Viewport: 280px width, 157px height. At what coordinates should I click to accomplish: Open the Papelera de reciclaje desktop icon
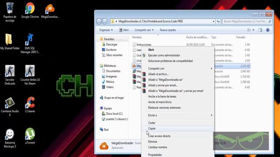[10, 12]
